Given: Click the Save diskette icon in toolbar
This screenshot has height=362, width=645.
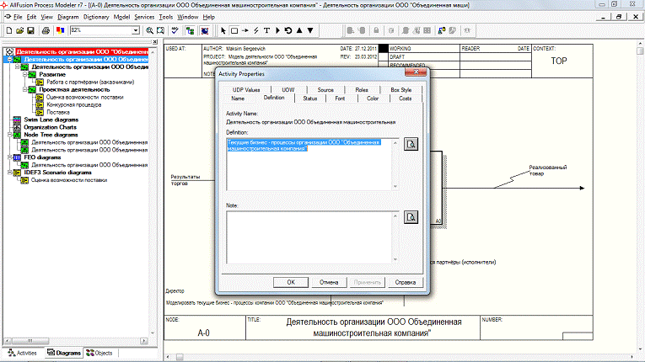Looking at the screenshot, I should pyautogui.click(x=30, y=30).
